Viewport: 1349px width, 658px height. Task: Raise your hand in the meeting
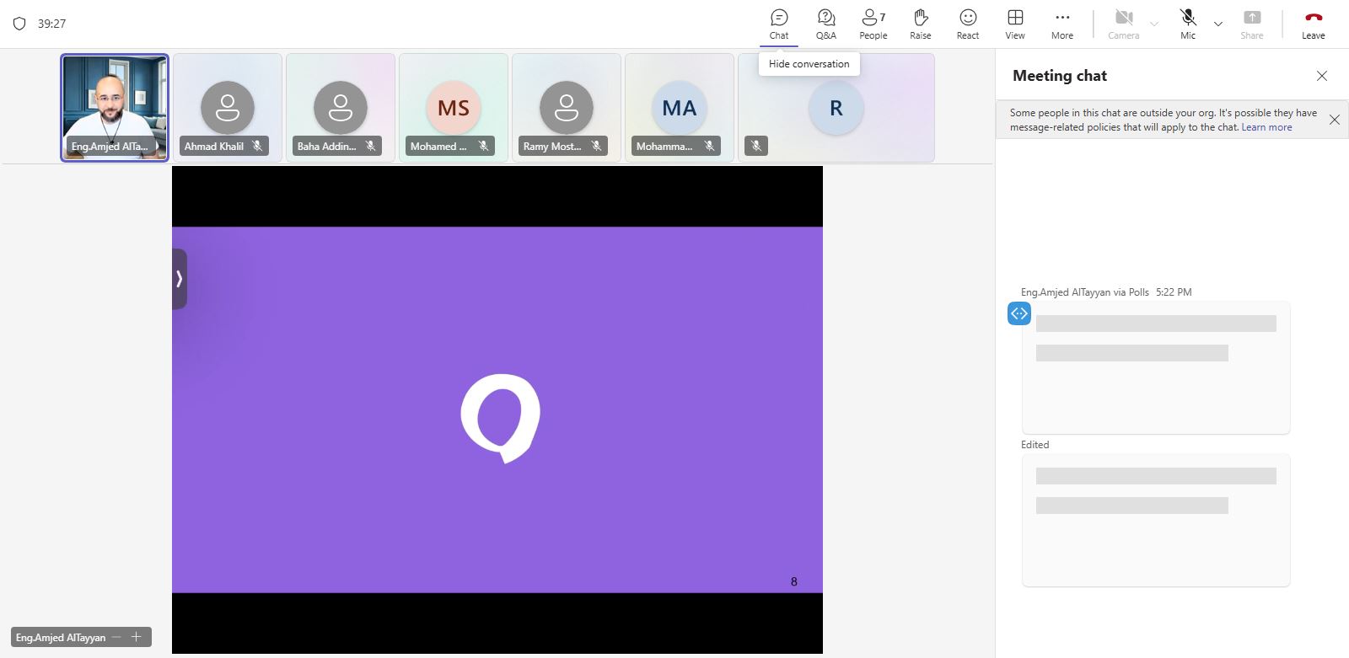point(920,24)
